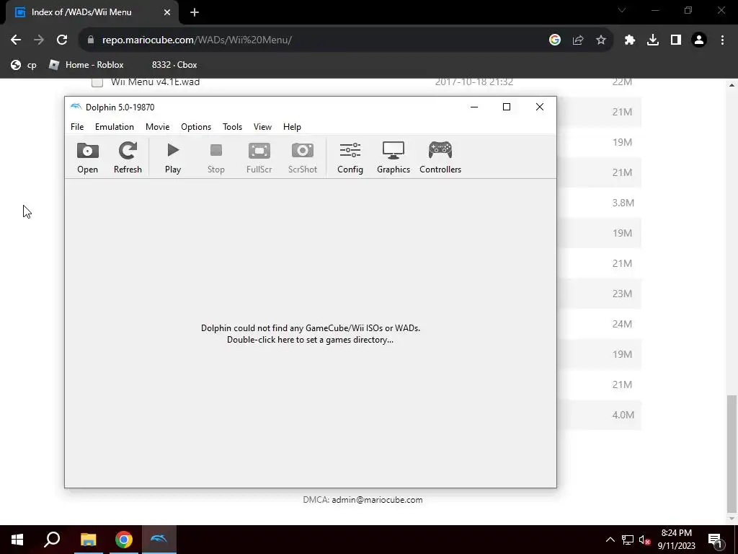Click the admin@mariocube.com DMCA email
Image resolution: width=738 pixels, height=554 pixels.
[x=377, y=500]
